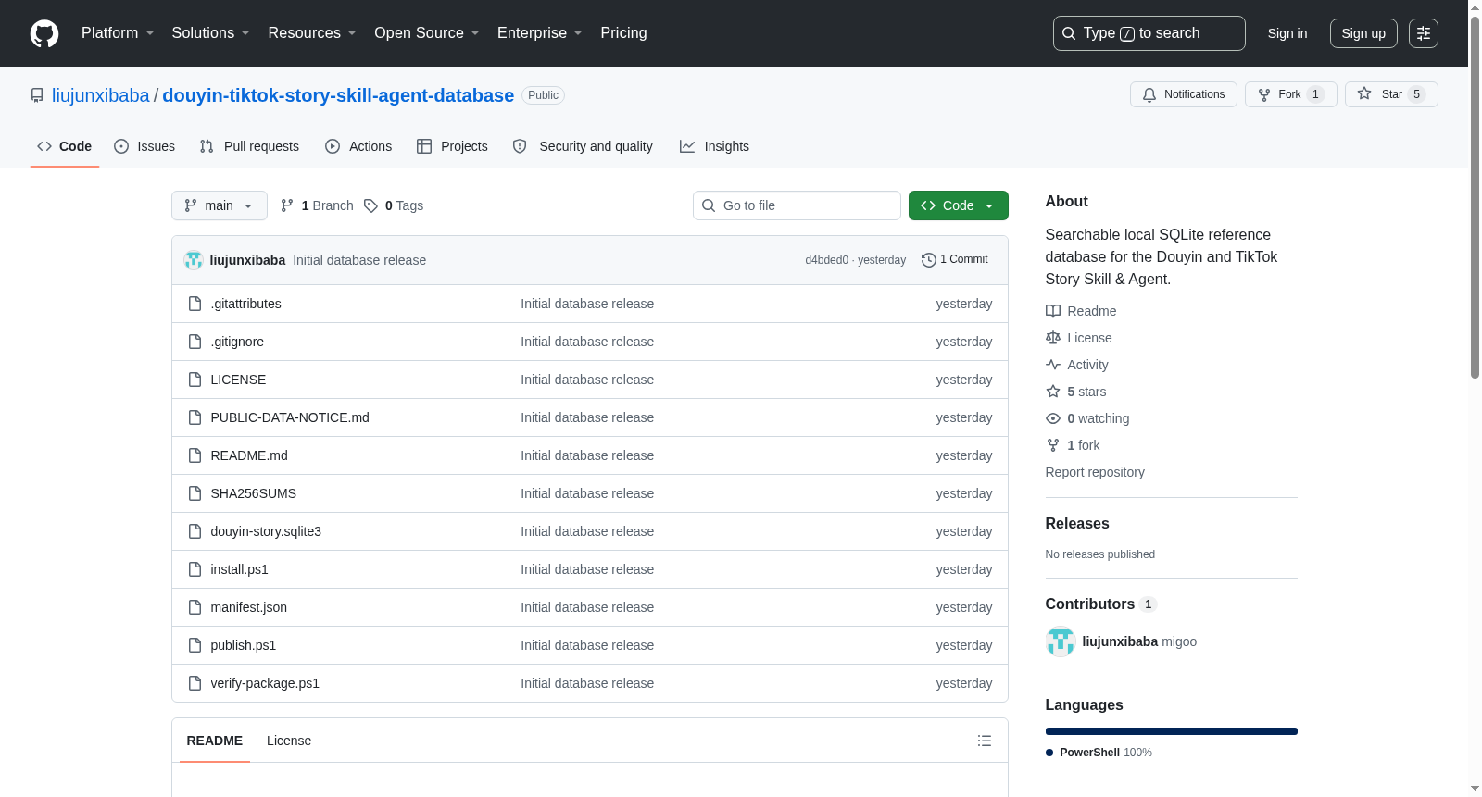Expand the Resources menu
1482x797 pixels.
pyautogui.click(x=312, y=33)
